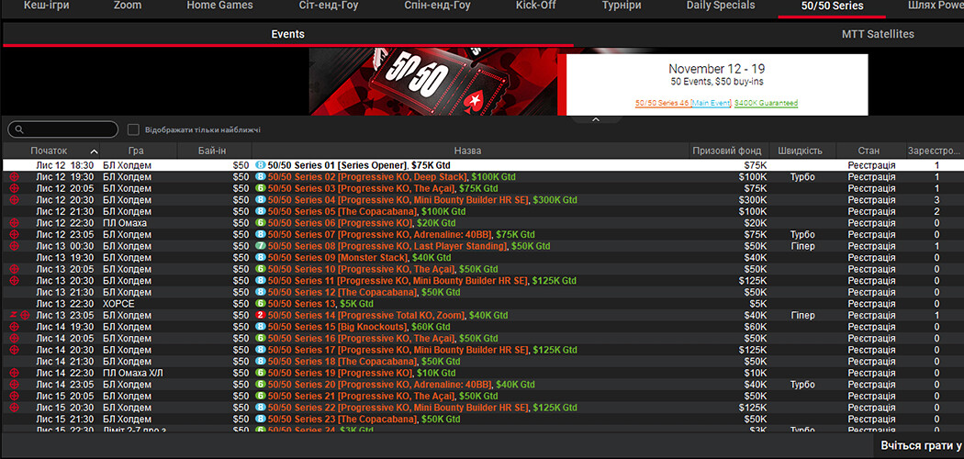Click the 7-max badge of Series 08

260,246
